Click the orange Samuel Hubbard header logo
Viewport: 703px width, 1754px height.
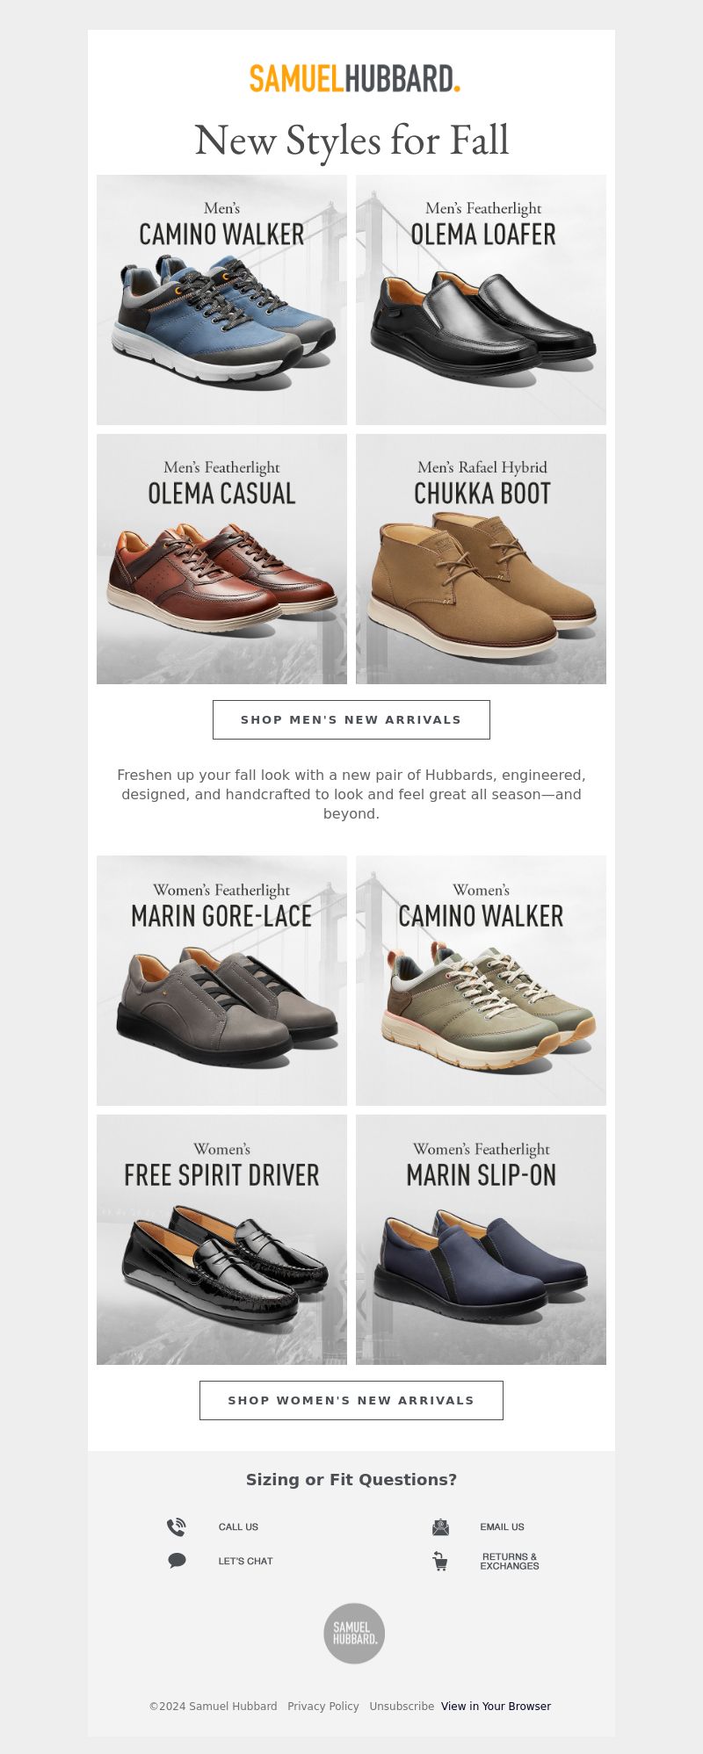pyautogui.click(x=354, y=78)
